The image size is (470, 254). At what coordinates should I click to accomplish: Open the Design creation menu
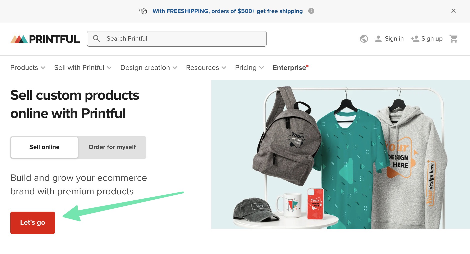pyautogui.click(x=148, y=68)
